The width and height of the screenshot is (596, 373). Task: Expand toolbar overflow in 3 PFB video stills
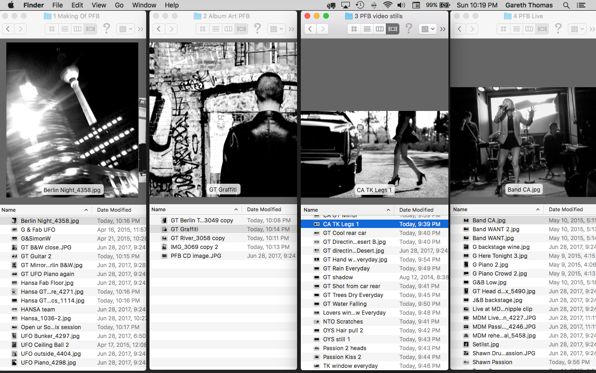tap(443, 29)
